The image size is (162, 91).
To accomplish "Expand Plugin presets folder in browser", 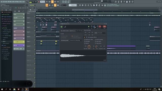I will [6, 19].
